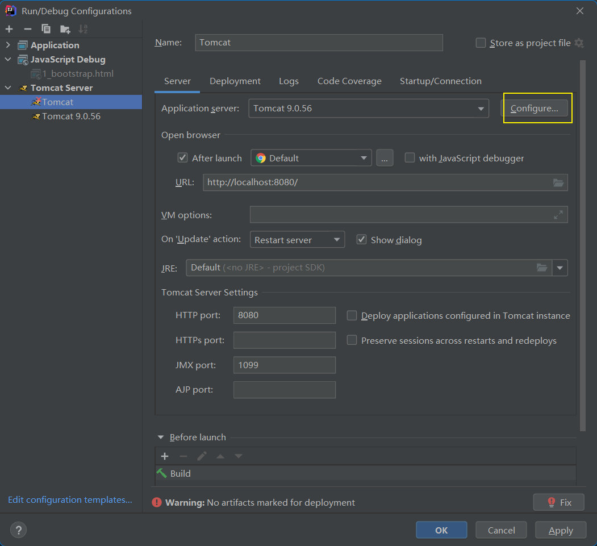This screenshot has width=597, height=546.
Task: Copy the selected configuration
Action: click(x=46, y=29)
